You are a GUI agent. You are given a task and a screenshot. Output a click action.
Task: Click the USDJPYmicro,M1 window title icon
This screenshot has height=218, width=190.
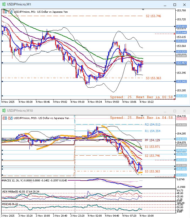pos(4,4)
